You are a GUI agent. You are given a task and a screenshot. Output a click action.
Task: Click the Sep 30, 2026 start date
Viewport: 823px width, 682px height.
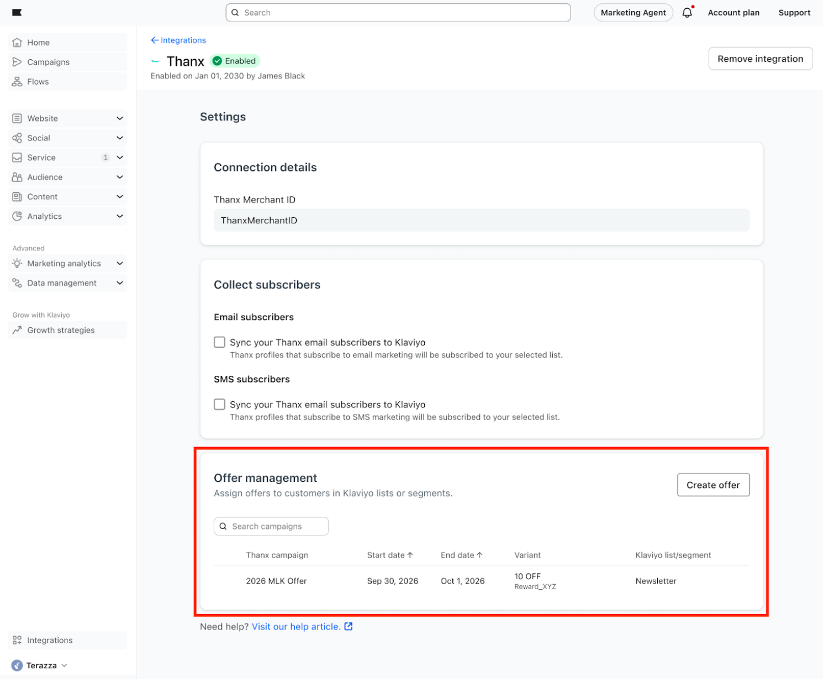393,581
